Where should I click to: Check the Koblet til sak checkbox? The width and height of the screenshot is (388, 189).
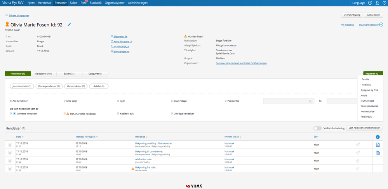[x=118, y=113]
